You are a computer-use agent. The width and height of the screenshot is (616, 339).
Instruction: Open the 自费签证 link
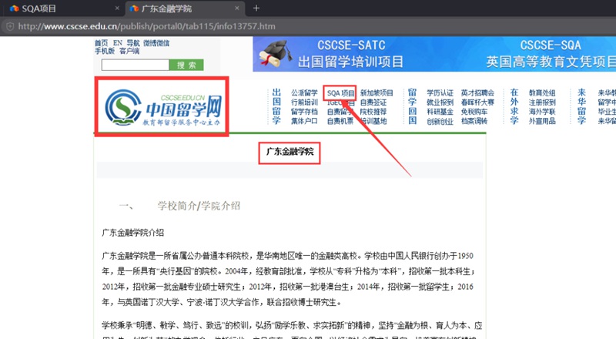[373, 102]
